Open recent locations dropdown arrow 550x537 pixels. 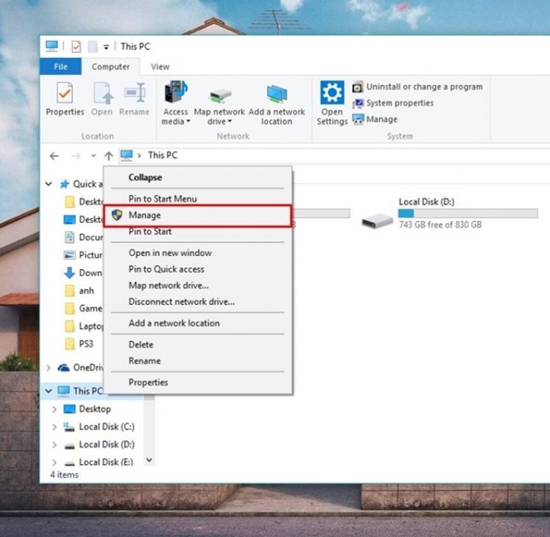(93, 156)
